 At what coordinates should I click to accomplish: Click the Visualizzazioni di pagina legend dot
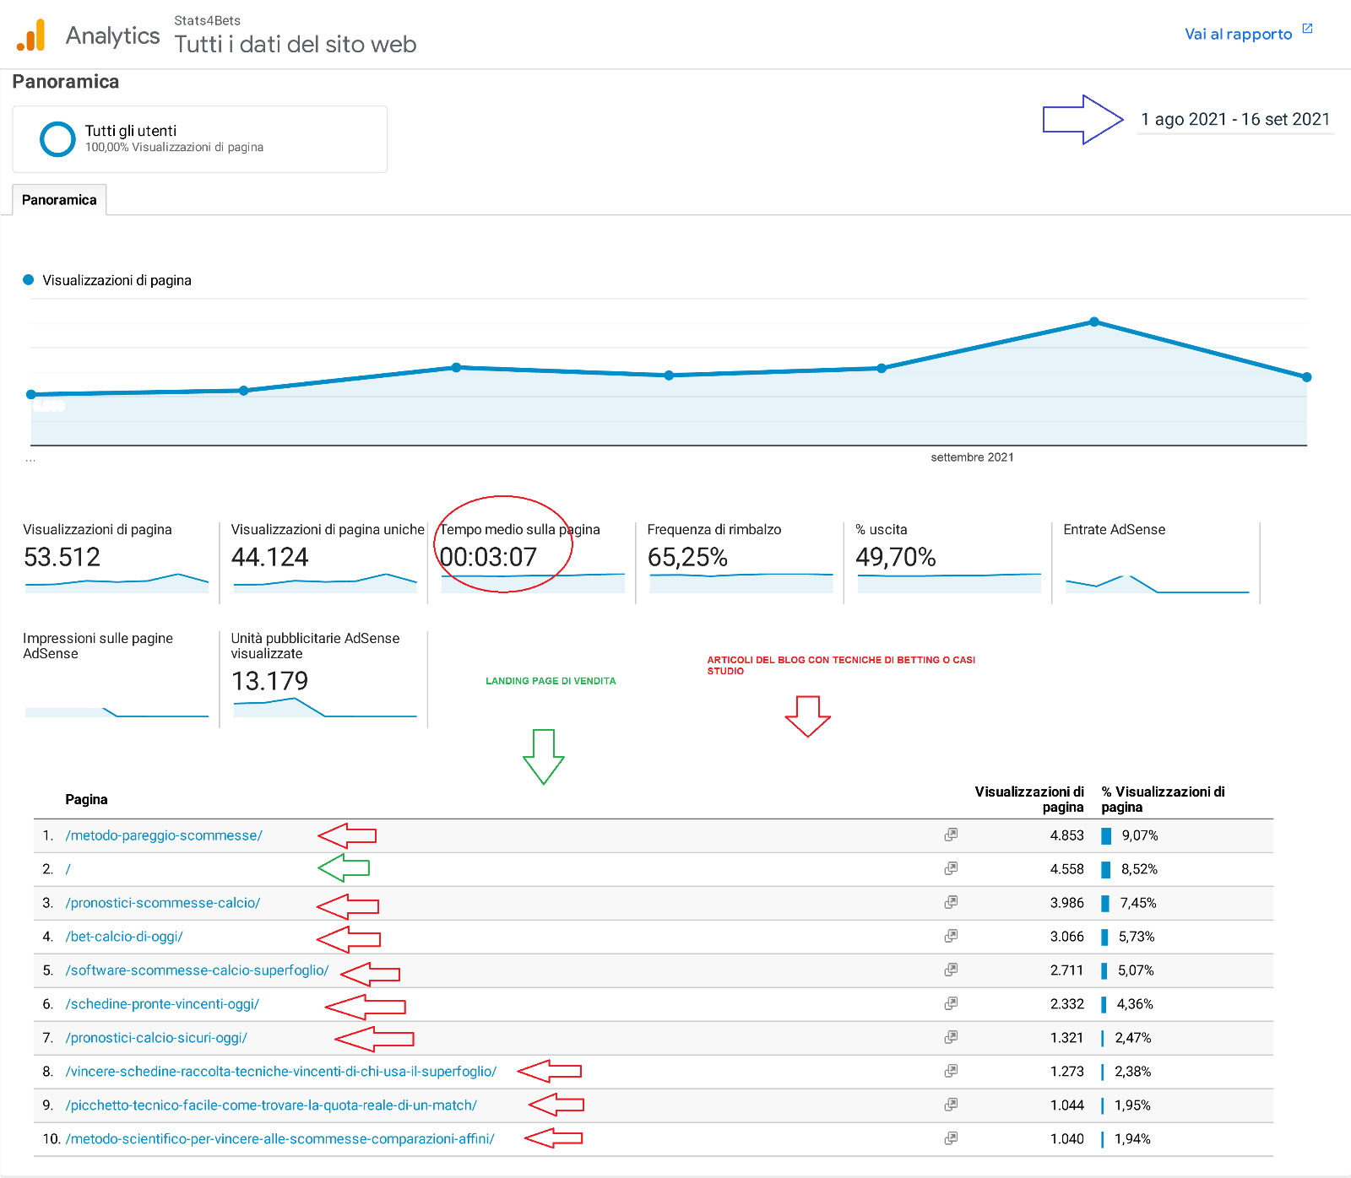pyautogui.click(x=29, y=280)
